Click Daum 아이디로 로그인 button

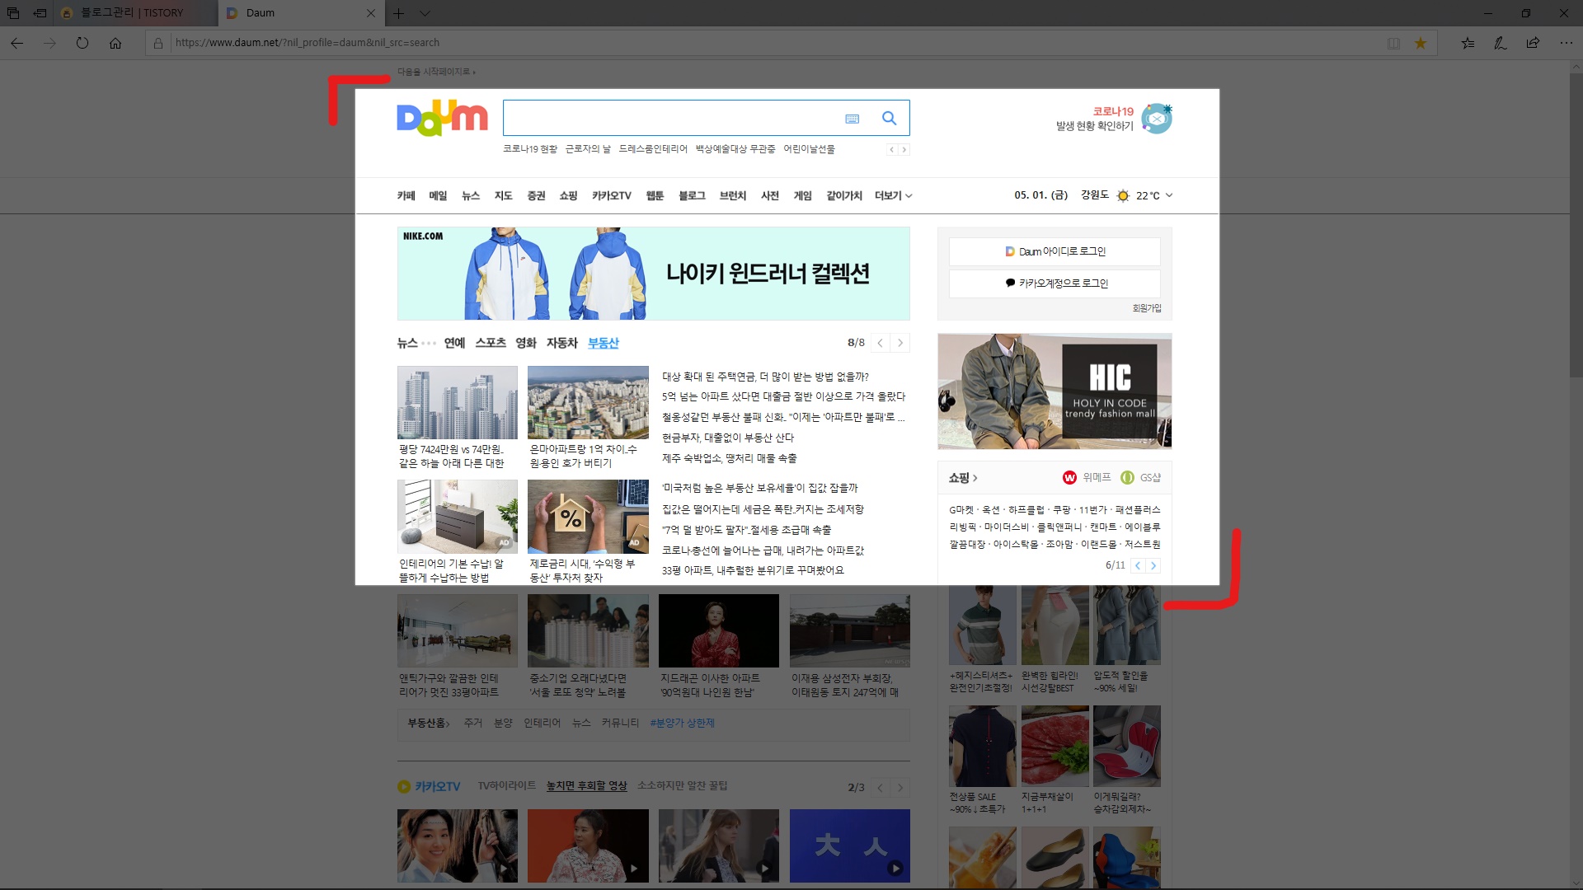(x=1055, y=251)
